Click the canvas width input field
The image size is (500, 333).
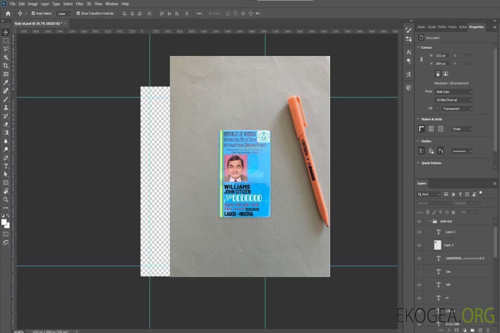click(x=441, y=55)
